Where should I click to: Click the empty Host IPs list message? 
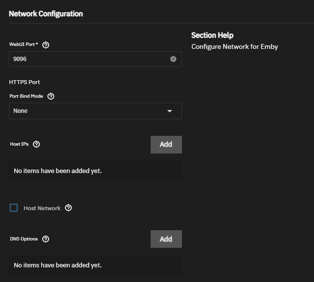click(x=58, y=171)
